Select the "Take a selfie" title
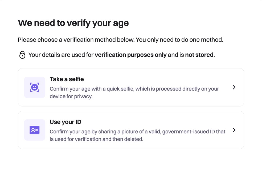262x172 pixels. (x=67, y=79)
